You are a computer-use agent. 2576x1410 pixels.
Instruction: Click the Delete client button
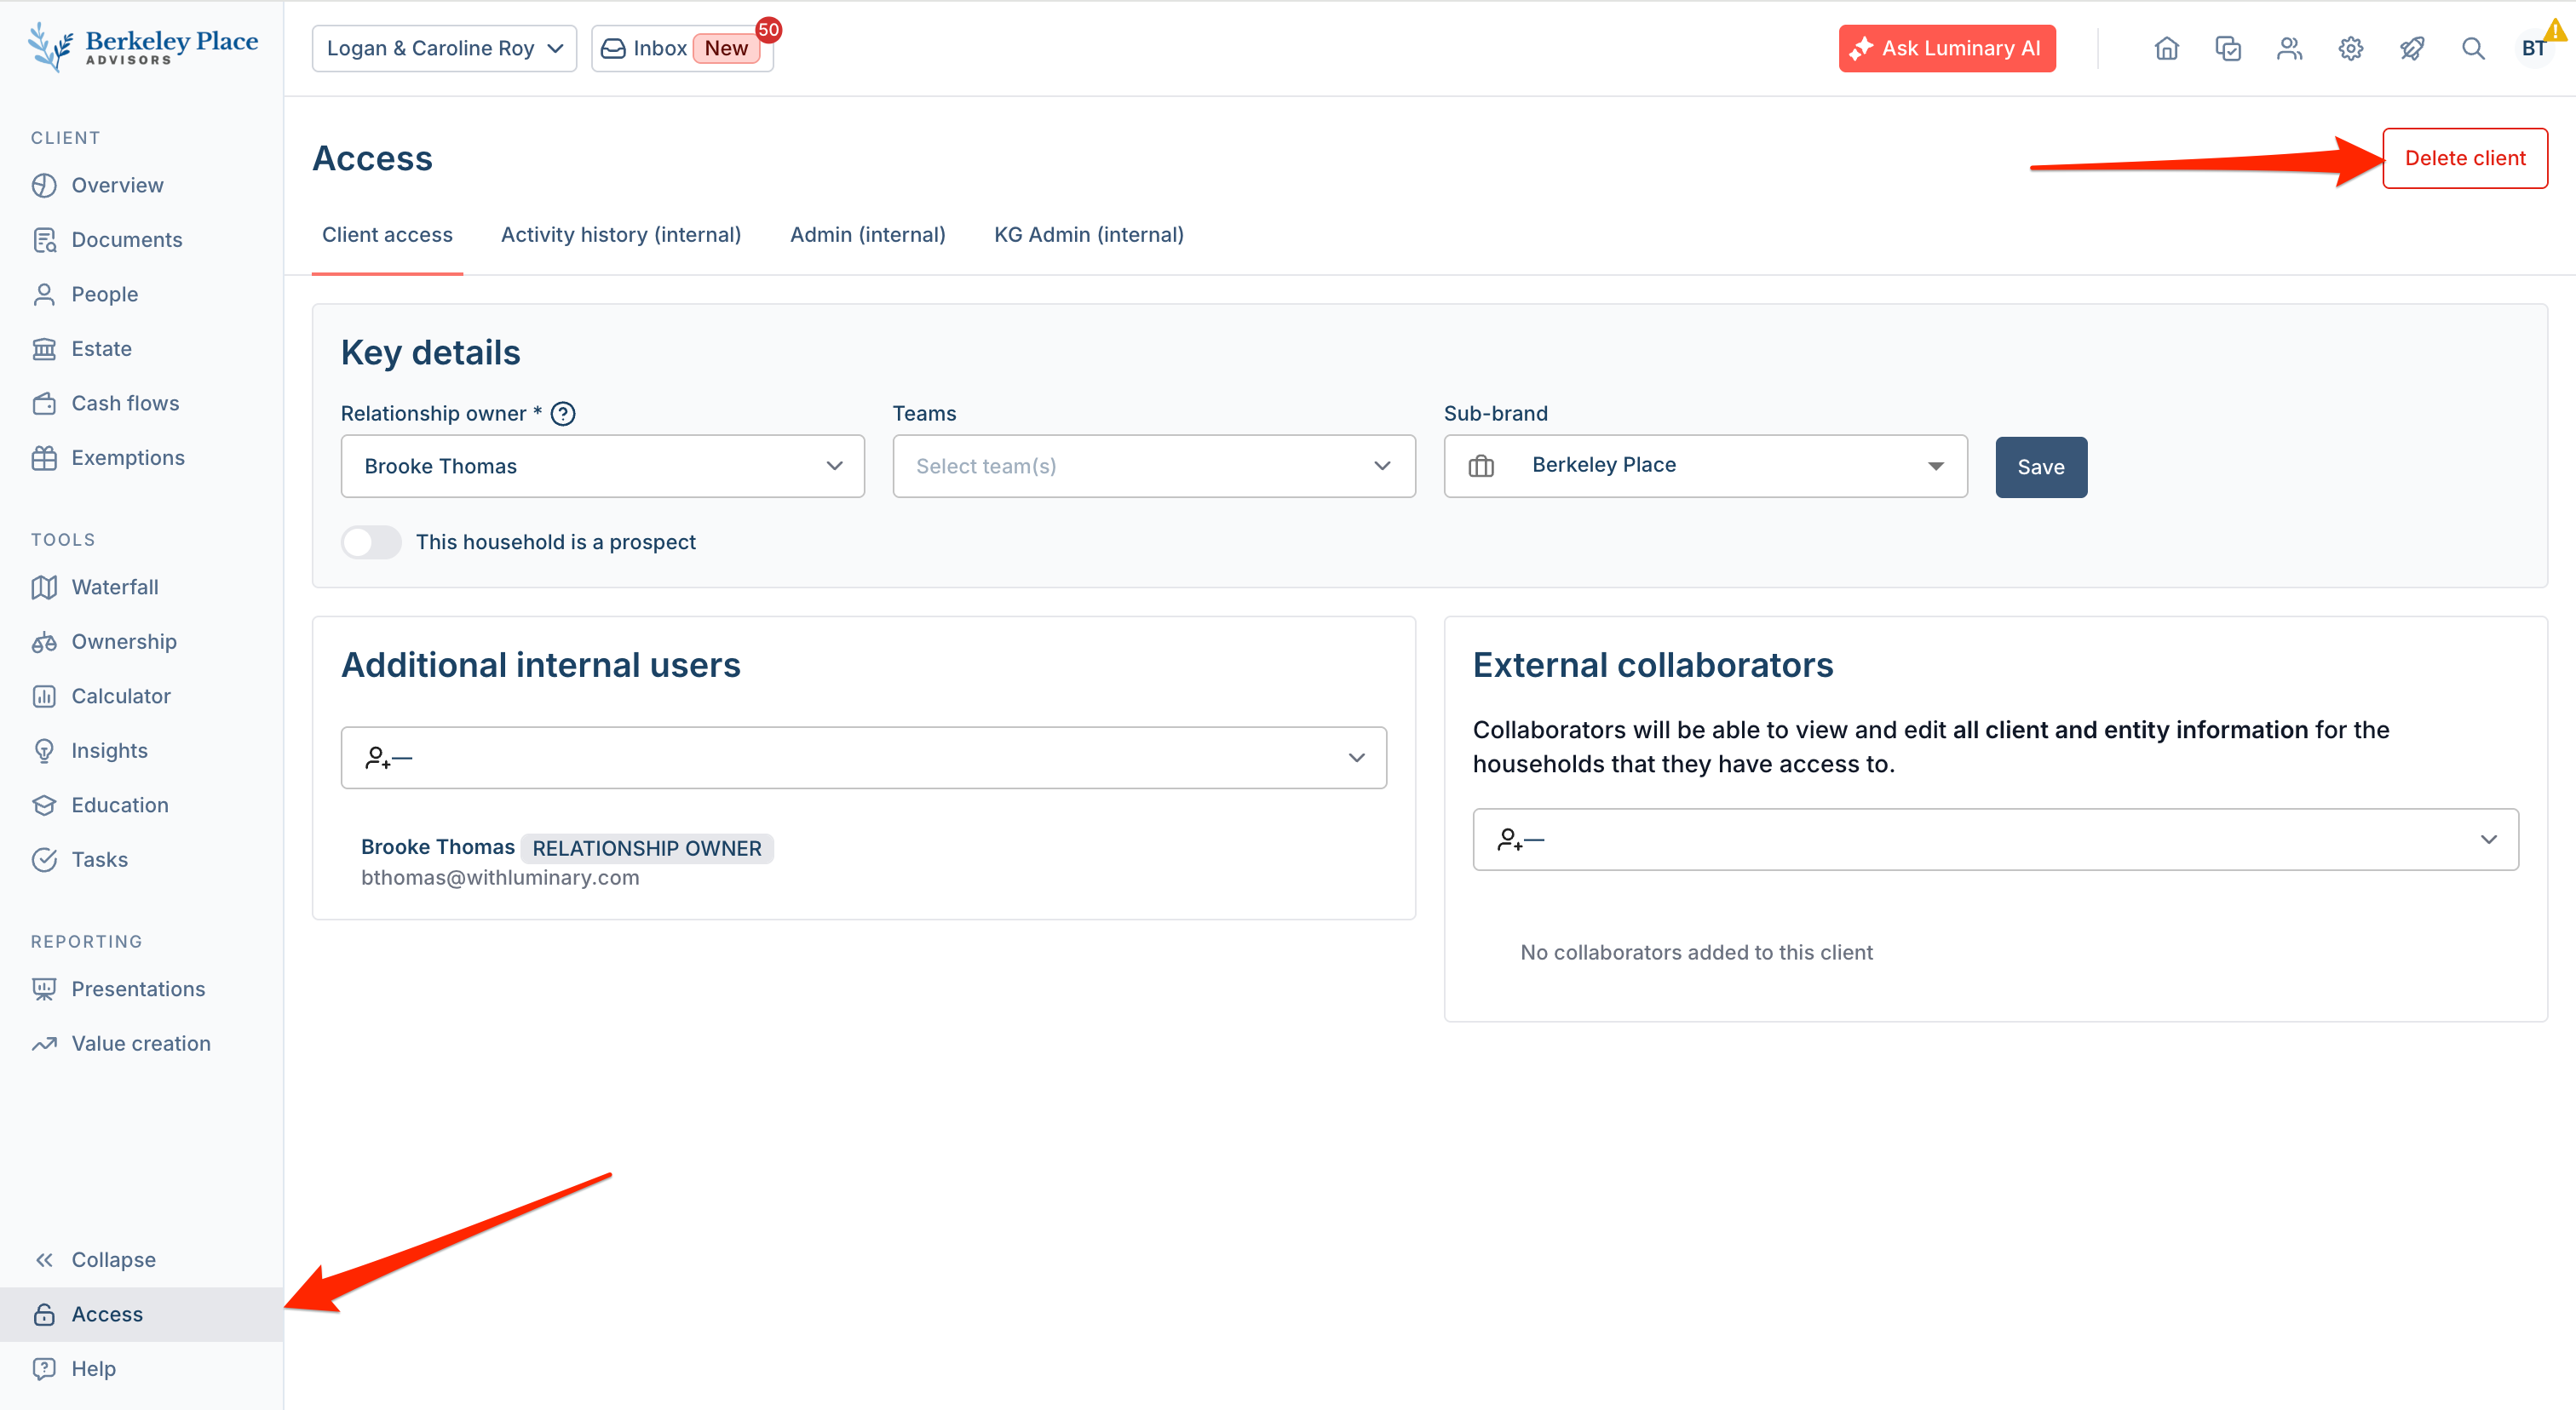(x=2465, y=158)
